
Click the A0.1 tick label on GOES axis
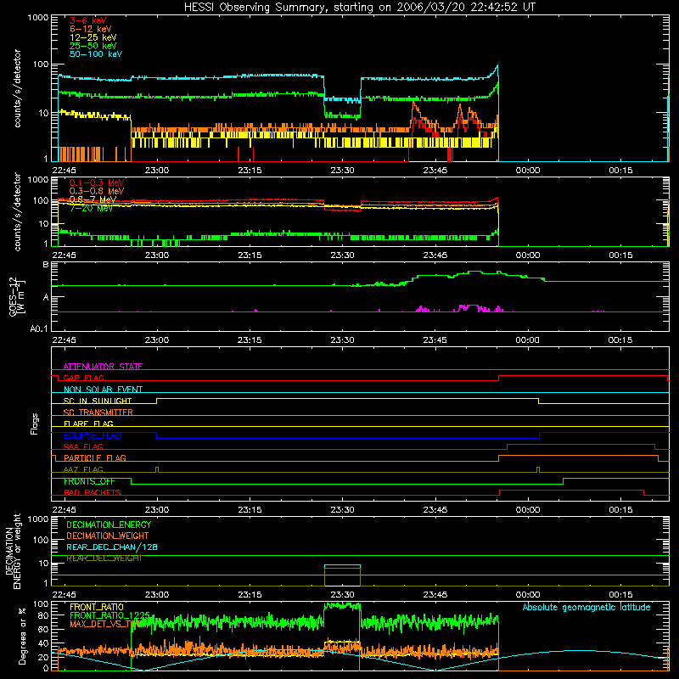coord(39,328)
